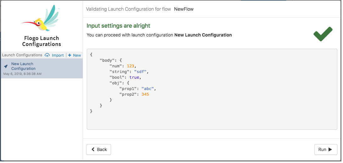Click the green validation checkmark
343x163 pixels.
tap(323, 34)
